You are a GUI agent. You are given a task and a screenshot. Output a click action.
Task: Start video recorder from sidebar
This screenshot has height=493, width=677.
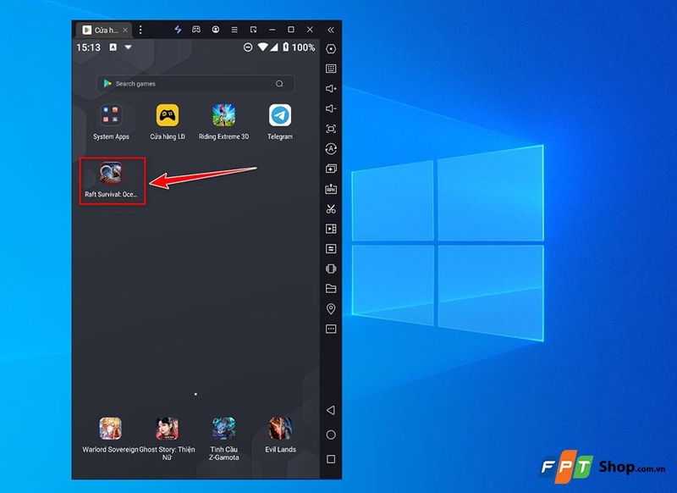(x=331, y=229)
